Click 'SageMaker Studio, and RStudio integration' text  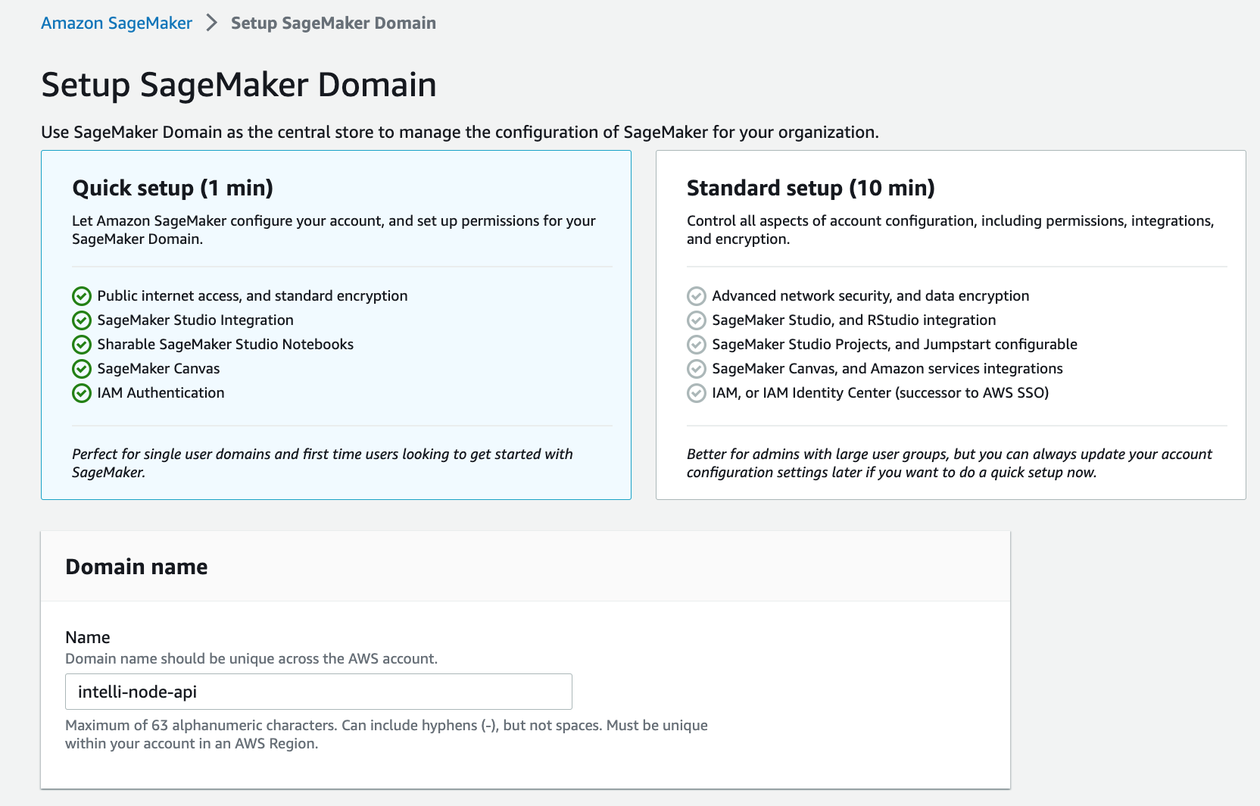(x=854, y=320)
